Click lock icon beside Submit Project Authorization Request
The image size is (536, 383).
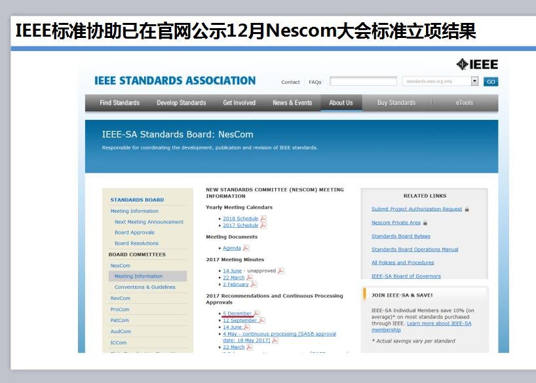pos(467,210)
